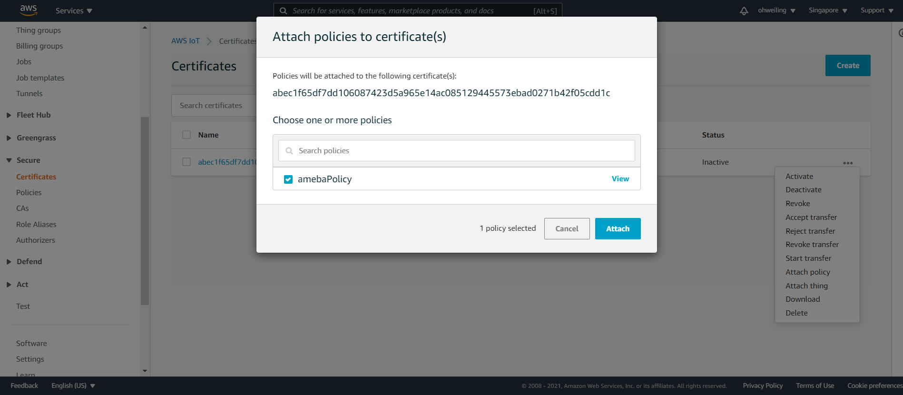Open the Terms of Use link
903x395 pixels.
pyautogui.click(x=815, y=385)
